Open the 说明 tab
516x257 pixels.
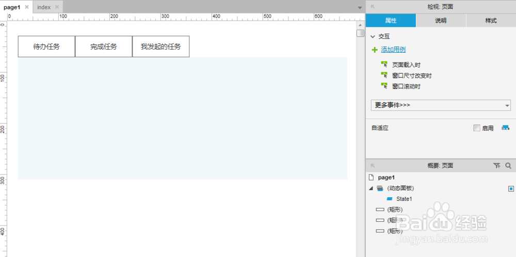coord(441,21)
